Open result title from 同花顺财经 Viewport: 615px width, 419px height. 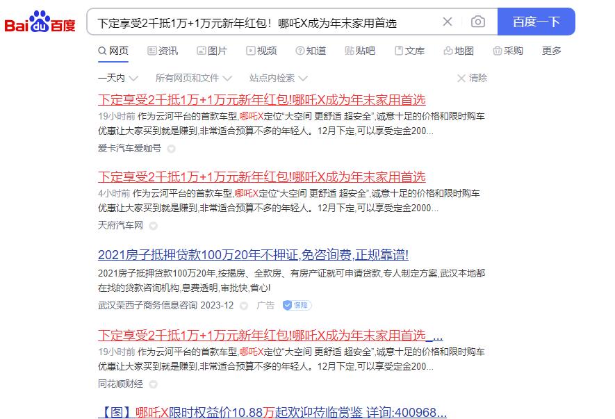pyautogui.click(x=270, y=336)
